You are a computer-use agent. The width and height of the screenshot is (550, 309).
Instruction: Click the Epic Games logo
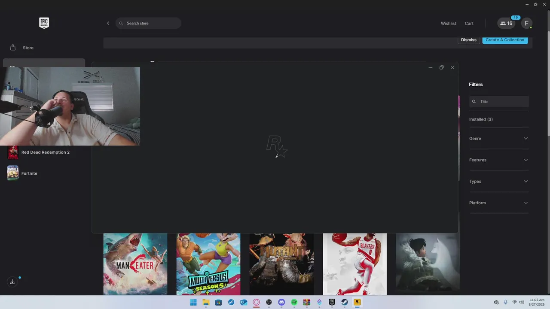coord(44,23)
